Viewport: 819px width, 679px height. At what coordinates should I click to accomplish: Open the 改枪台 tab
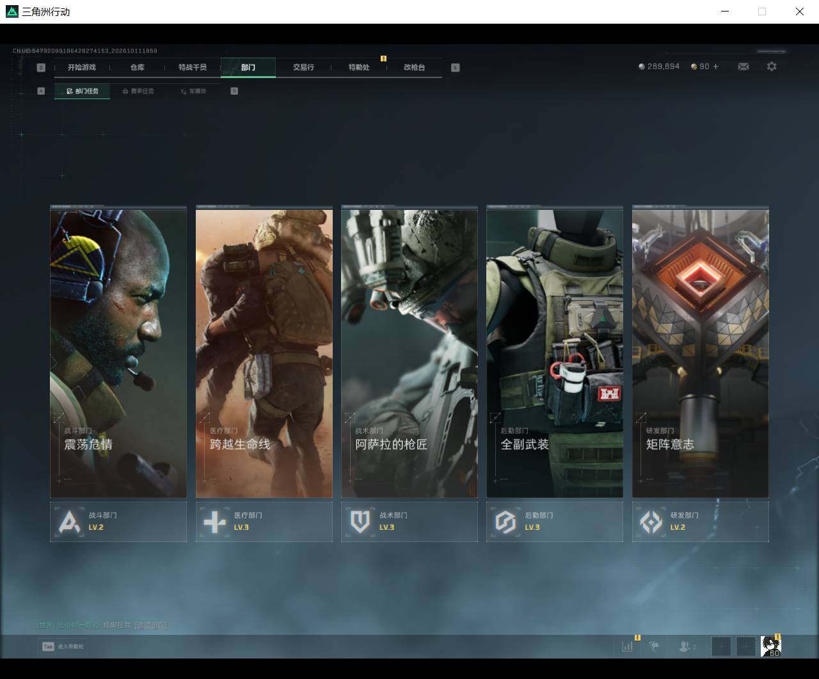414,67
